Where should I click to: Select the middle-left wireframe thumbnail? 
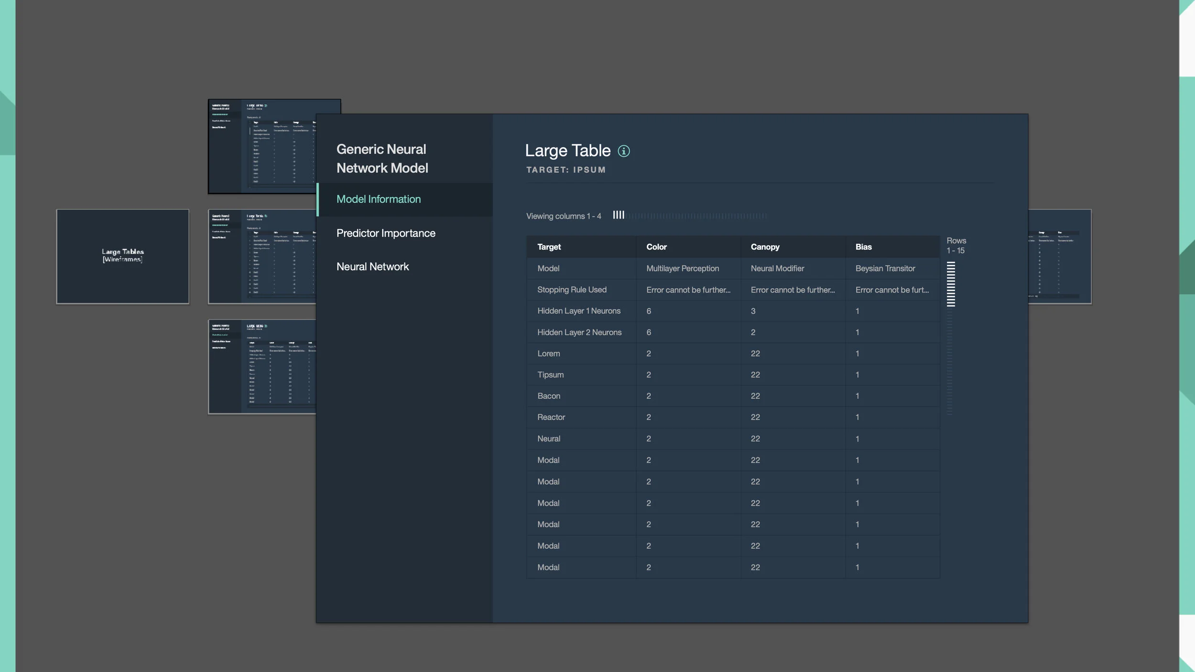pos(261,256)
